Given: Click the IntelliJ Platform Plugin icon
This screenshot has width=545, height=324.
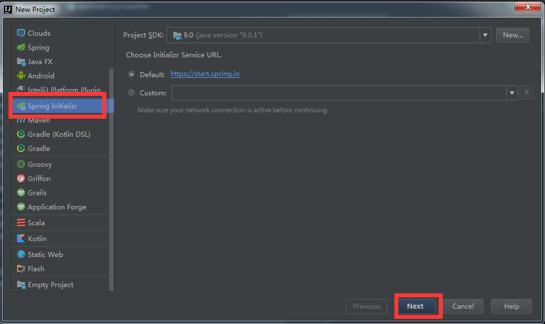Looking at the screenshot, I should coord(21,89).
